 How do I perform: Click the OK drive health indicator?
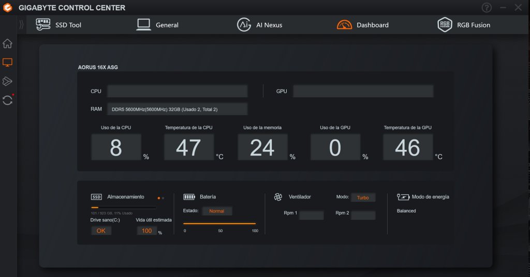coord(101,231)
